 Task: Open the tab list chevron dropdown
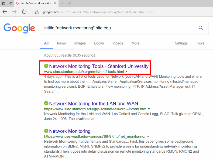pos(69,3)
